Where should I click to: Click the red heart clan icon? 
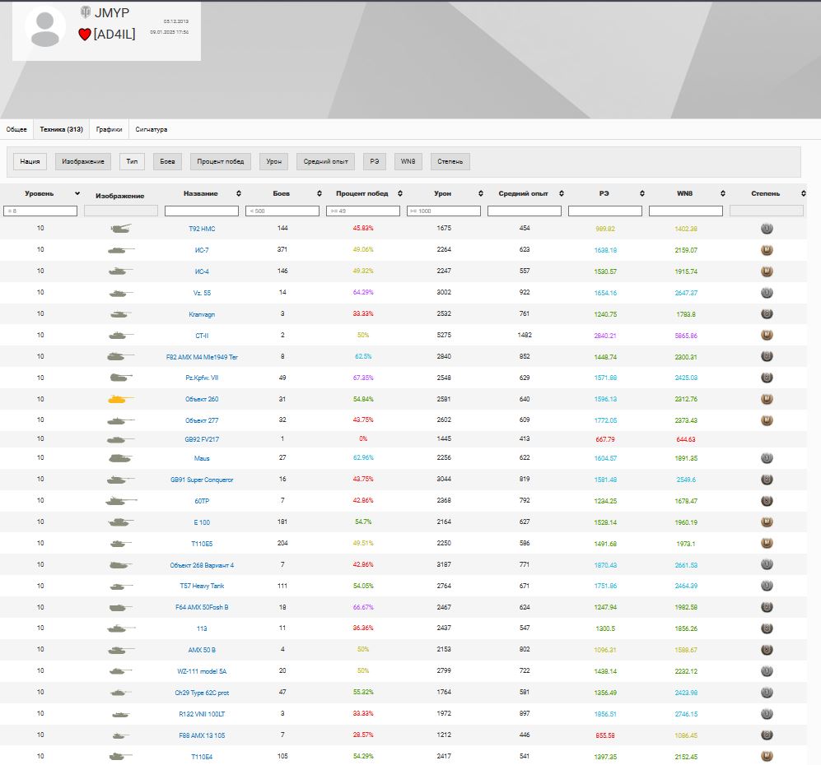(85, 35)
